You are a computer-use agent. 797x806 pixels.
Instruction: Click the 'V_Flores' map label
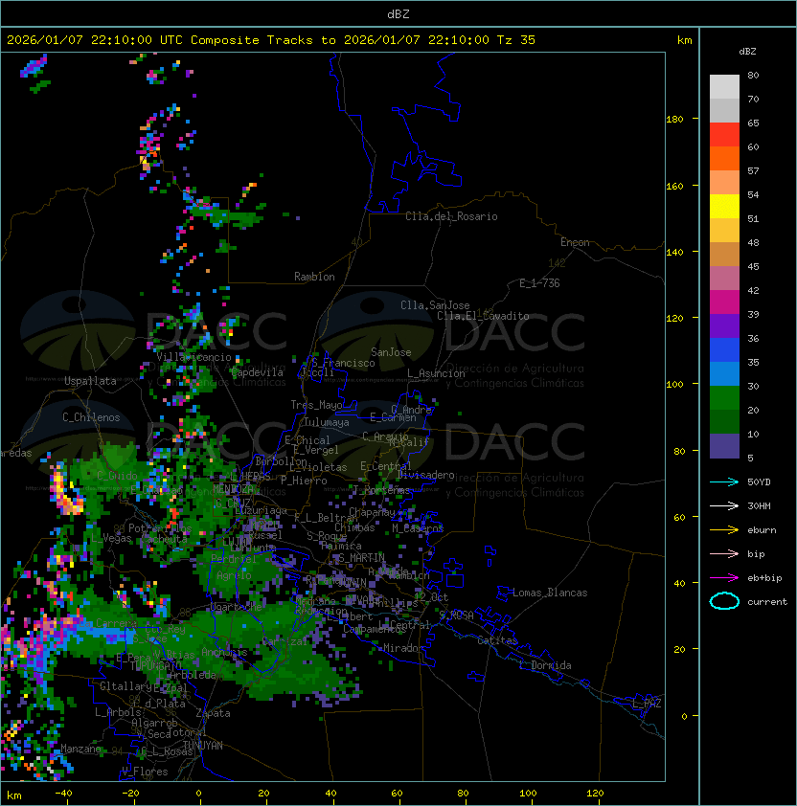point(145,772)
